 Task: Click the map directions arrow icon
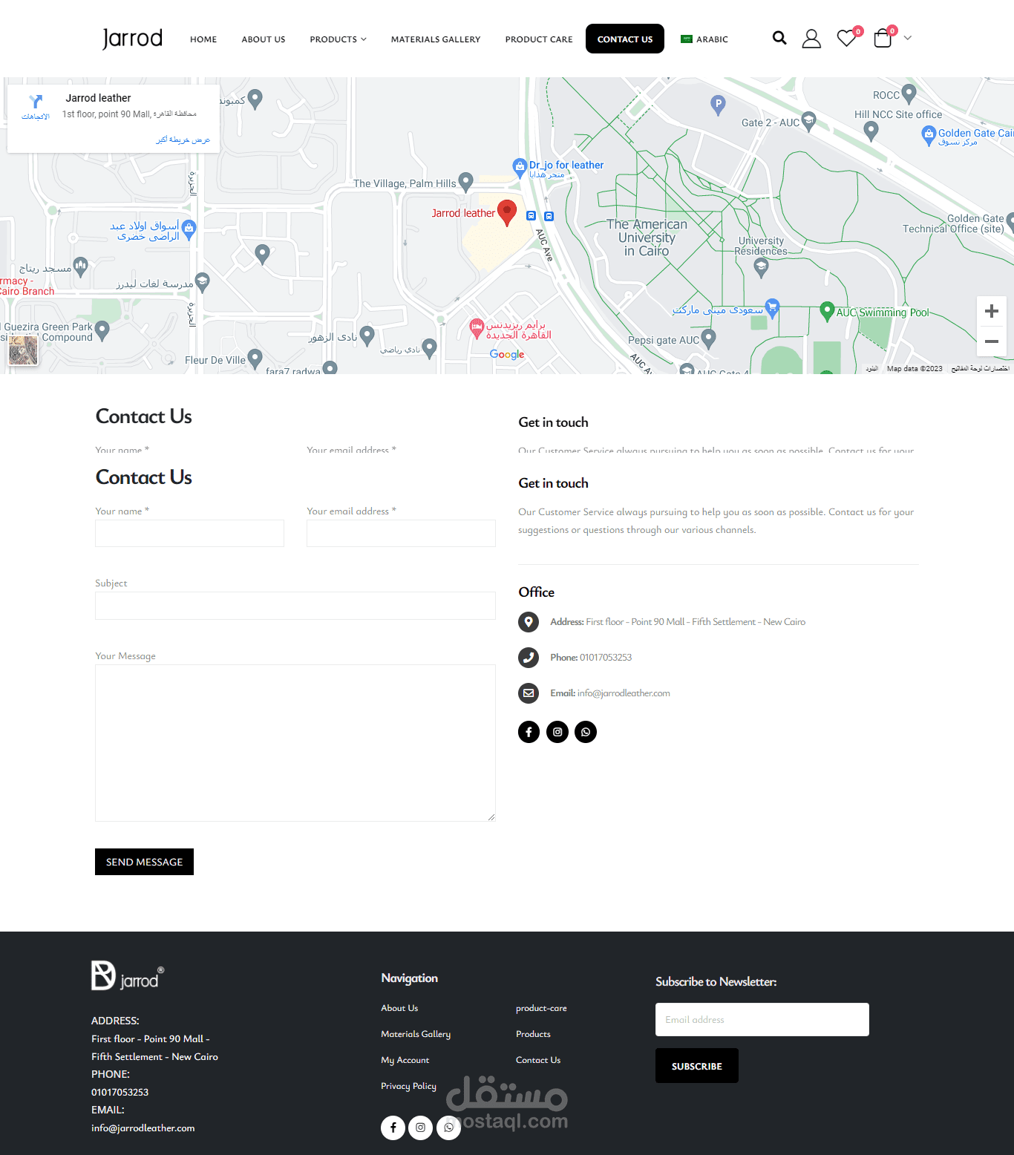36,102
